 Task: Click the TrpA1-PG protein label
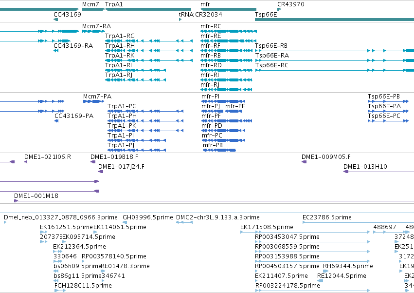click(x=122, y=106)
